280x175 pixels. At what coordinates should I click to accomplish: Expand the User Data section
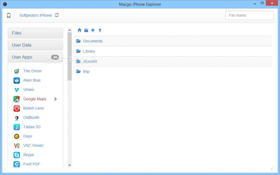click(35, 45)
